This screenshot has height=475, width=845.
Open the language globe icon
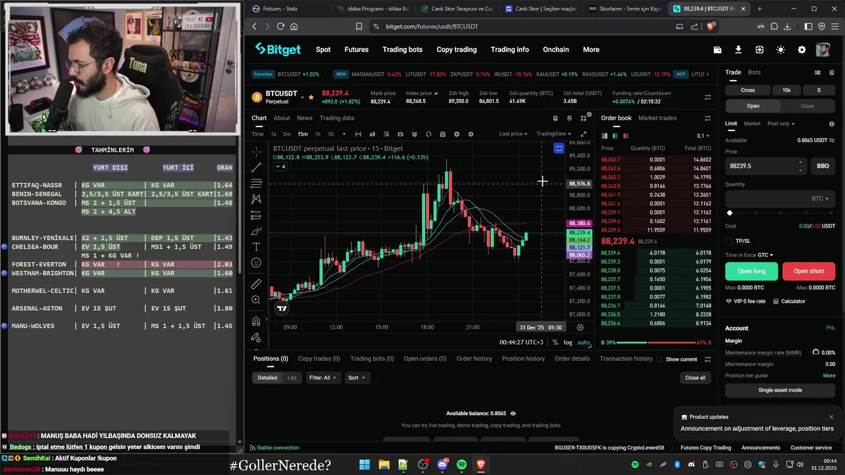click(x=759, y=49)
